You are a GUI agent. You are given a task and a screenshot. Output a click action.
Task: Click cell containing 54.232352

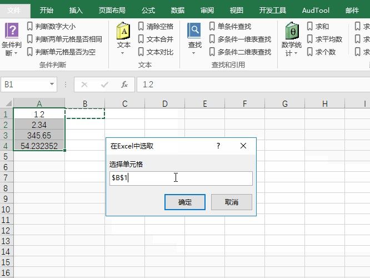[39, 146]
